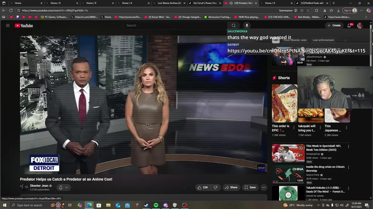Viewport: 373px width, 209px height.
Task: Open File Explorer from the taskbar
Action: pos(108,205)
